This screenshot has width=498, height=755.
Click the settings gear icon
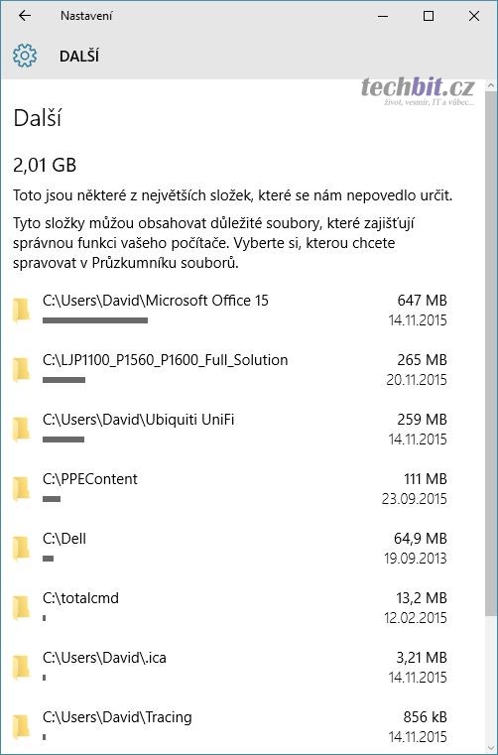pos(25,56)
